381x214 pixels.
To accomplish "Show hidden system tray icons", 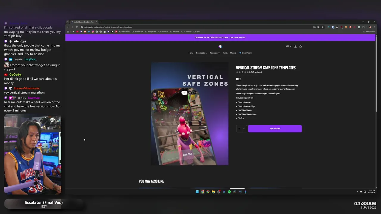I will click(x=357, y=192).
